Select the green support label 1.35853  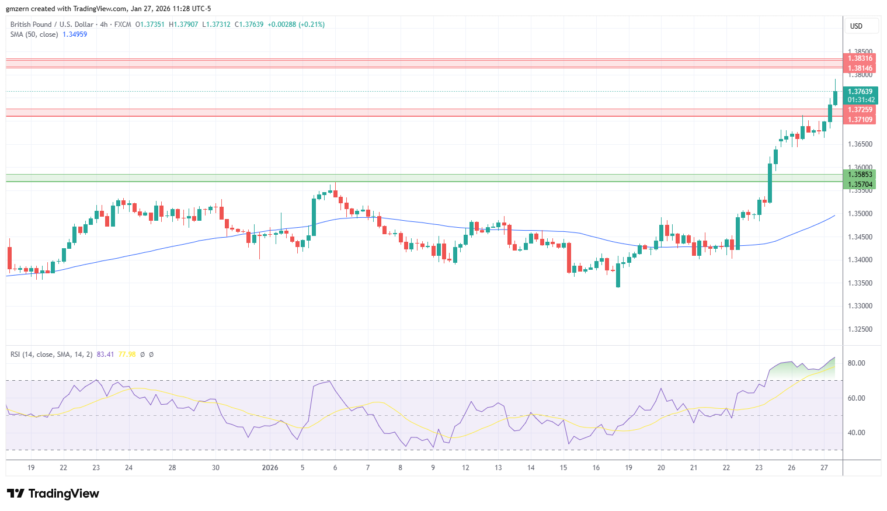pyautogui.click(x=860, y=175)
